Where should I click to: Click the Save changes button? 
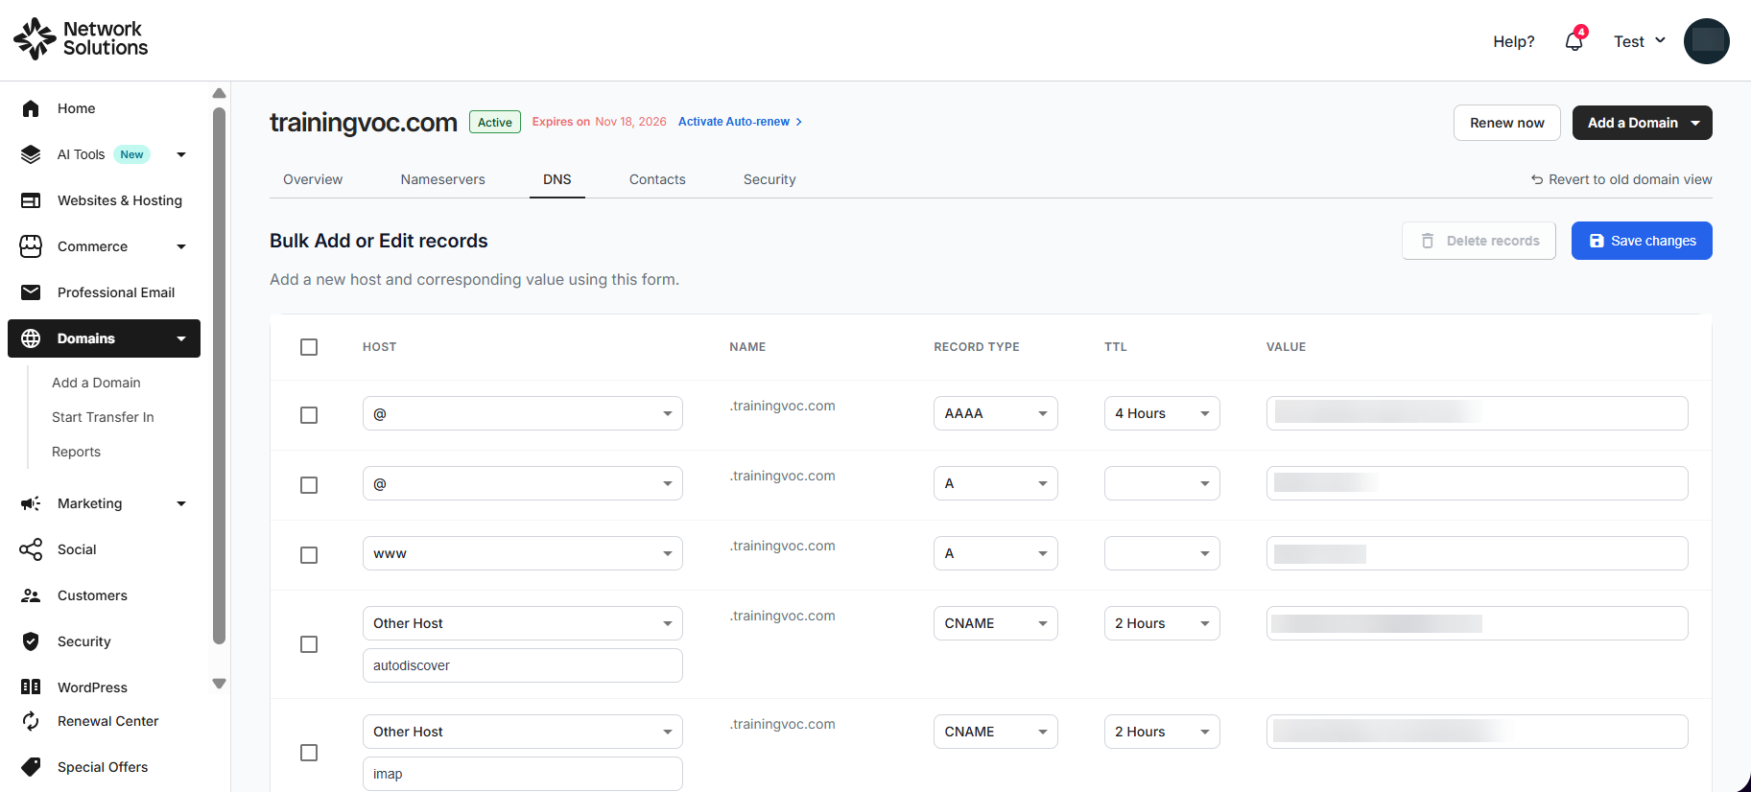pos(1642,241)
